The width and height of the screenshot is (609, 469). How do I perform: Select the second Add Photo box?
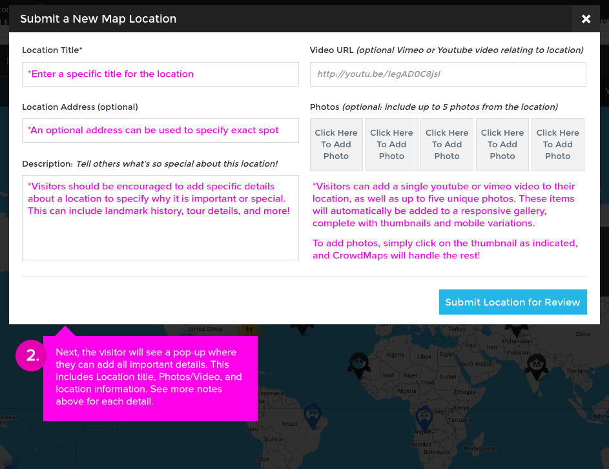[391, 145]
